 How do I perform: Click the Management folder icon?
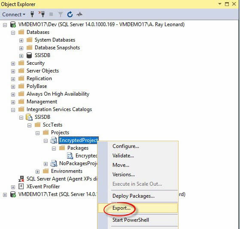pyautogui.click(x=21, y=102)
